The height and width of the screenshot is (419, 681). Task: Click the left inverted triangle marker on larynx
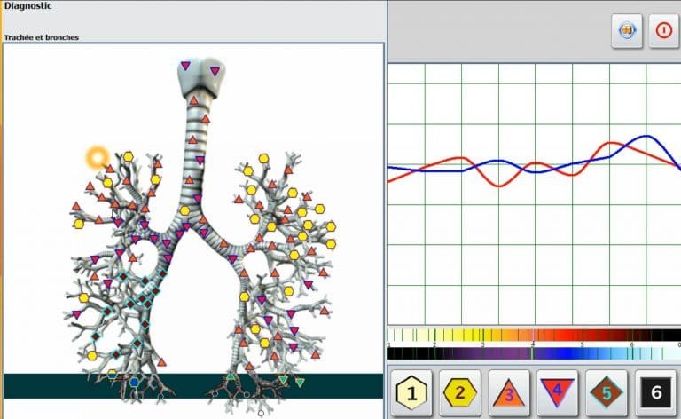tap(184, 66)
